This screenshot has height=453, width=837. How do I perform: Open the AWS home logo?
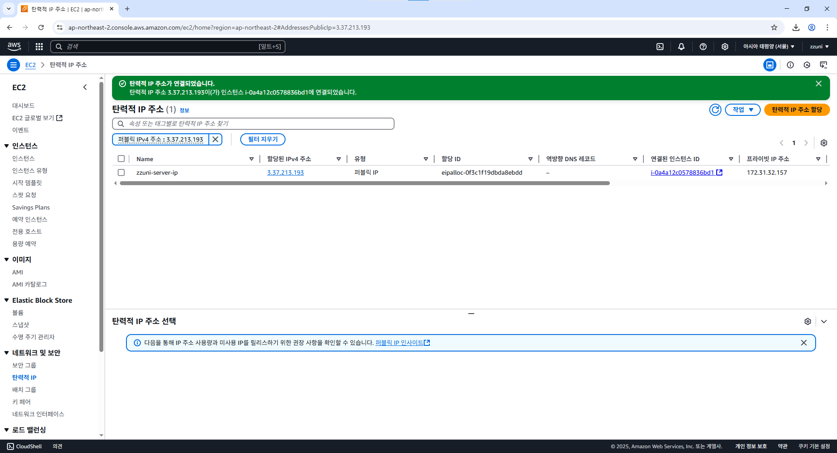[14, 46]
